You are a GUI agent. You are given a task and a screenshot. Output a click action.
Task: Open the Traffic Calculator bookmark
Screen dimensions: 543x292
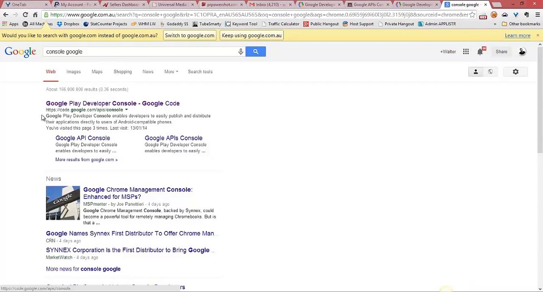280,24
